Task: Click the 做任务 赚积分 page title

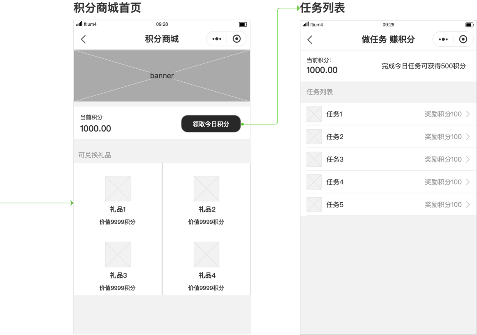Action: [x=388, y=39]
